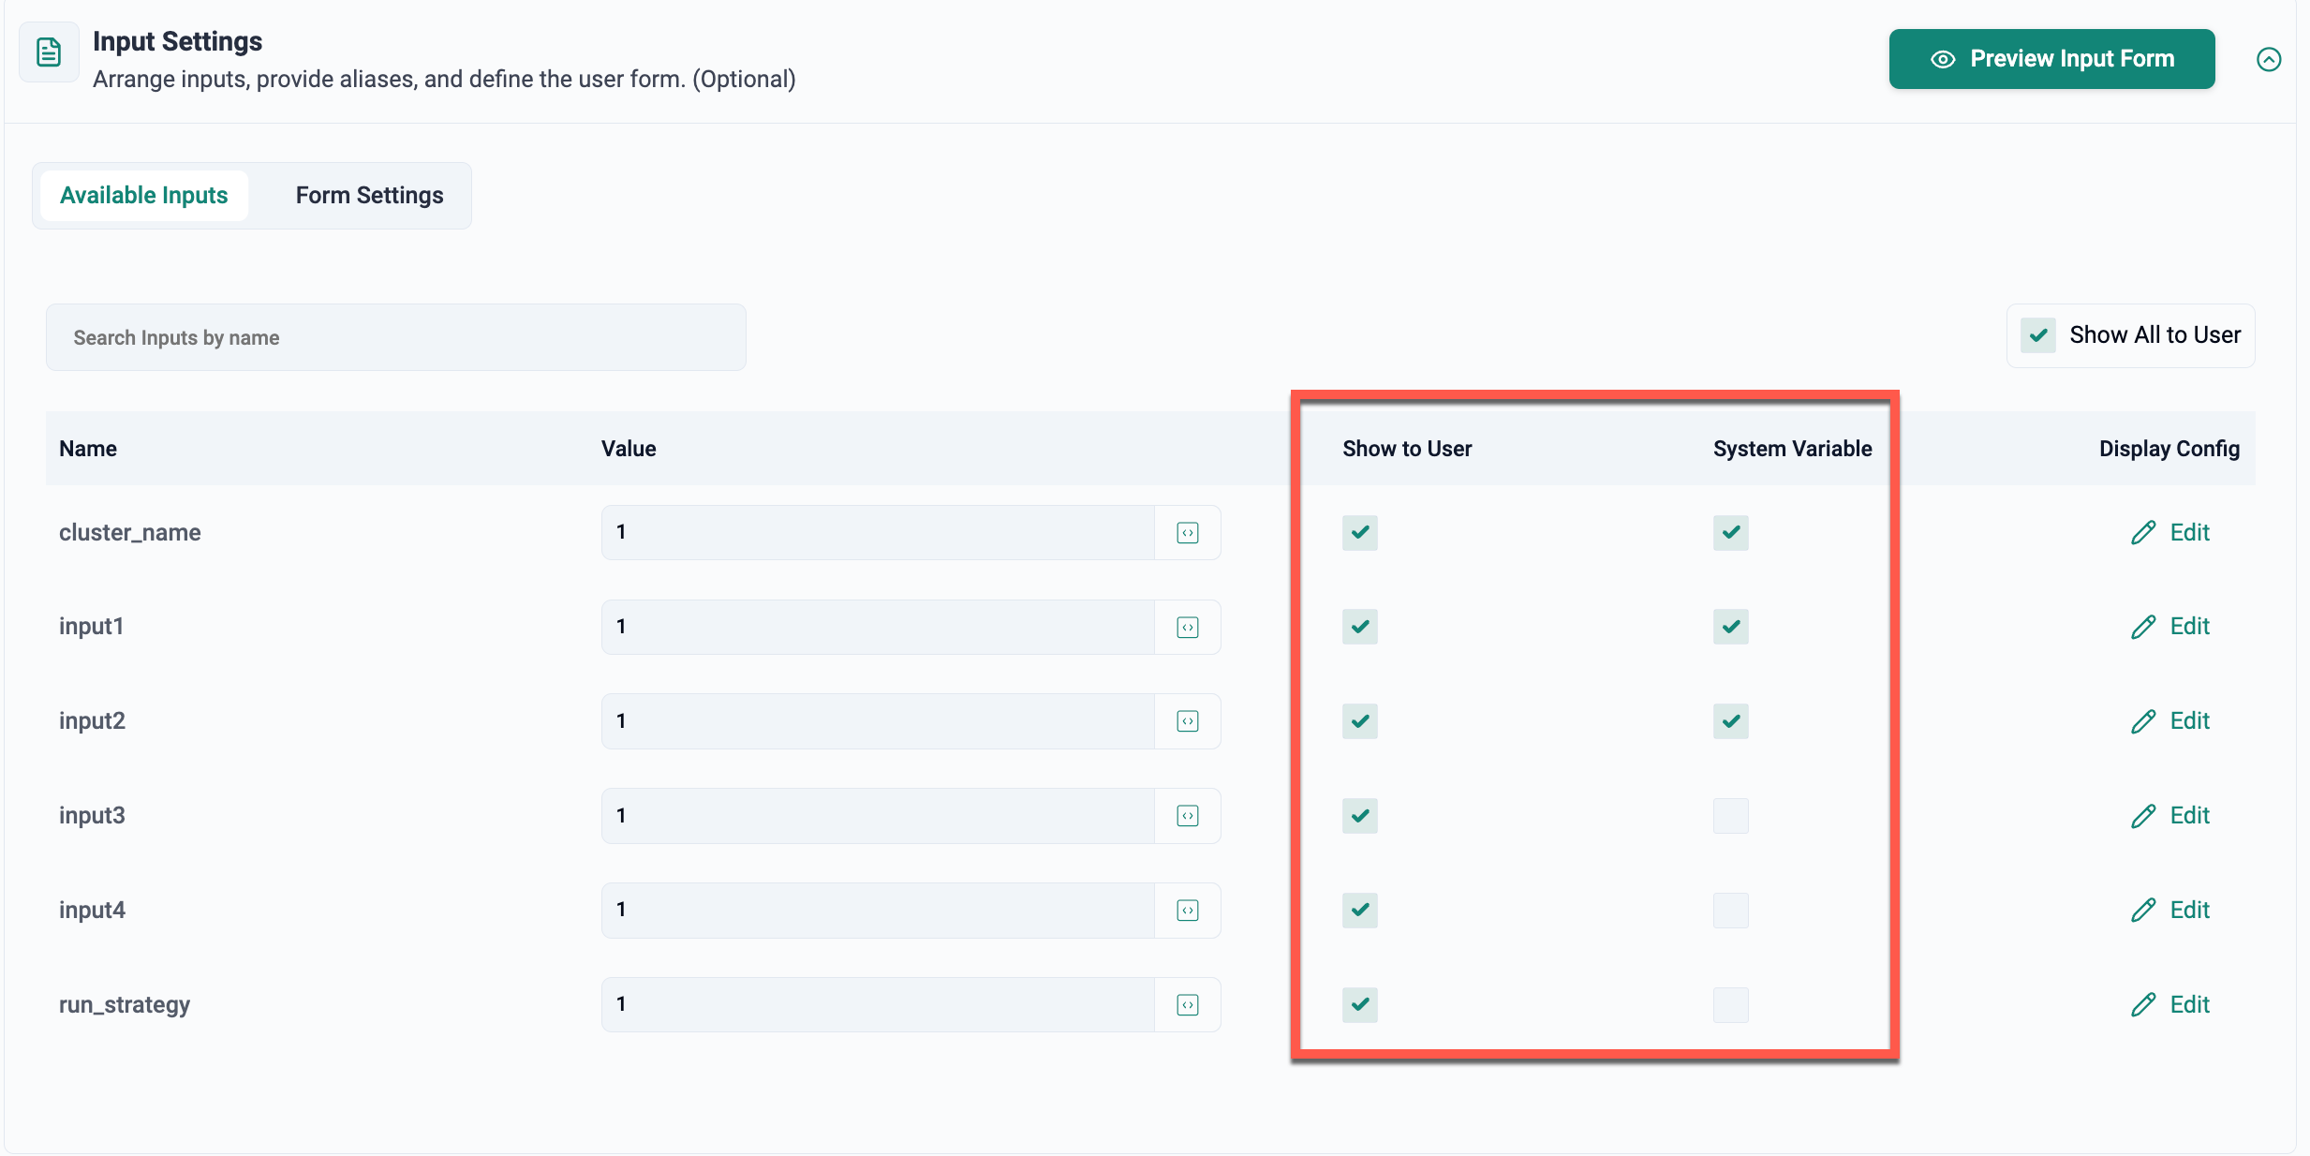2310x1156 pixels.
Task: Click the variable icon in input3 row
Action: pos(1188,816)
